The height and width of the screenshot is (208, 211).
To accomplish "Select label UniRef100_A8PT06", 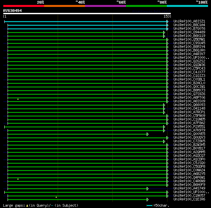I will click(x=189, y=98).
